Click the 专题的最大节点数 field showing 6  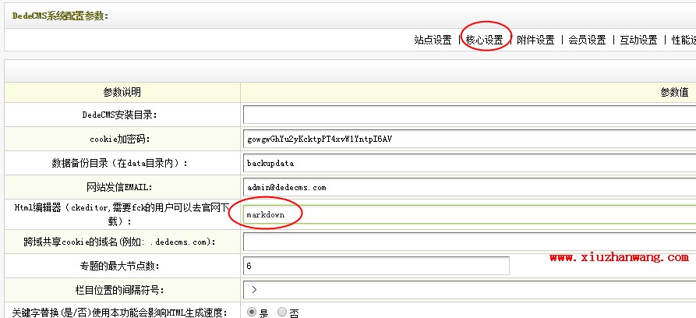[376, 266]
